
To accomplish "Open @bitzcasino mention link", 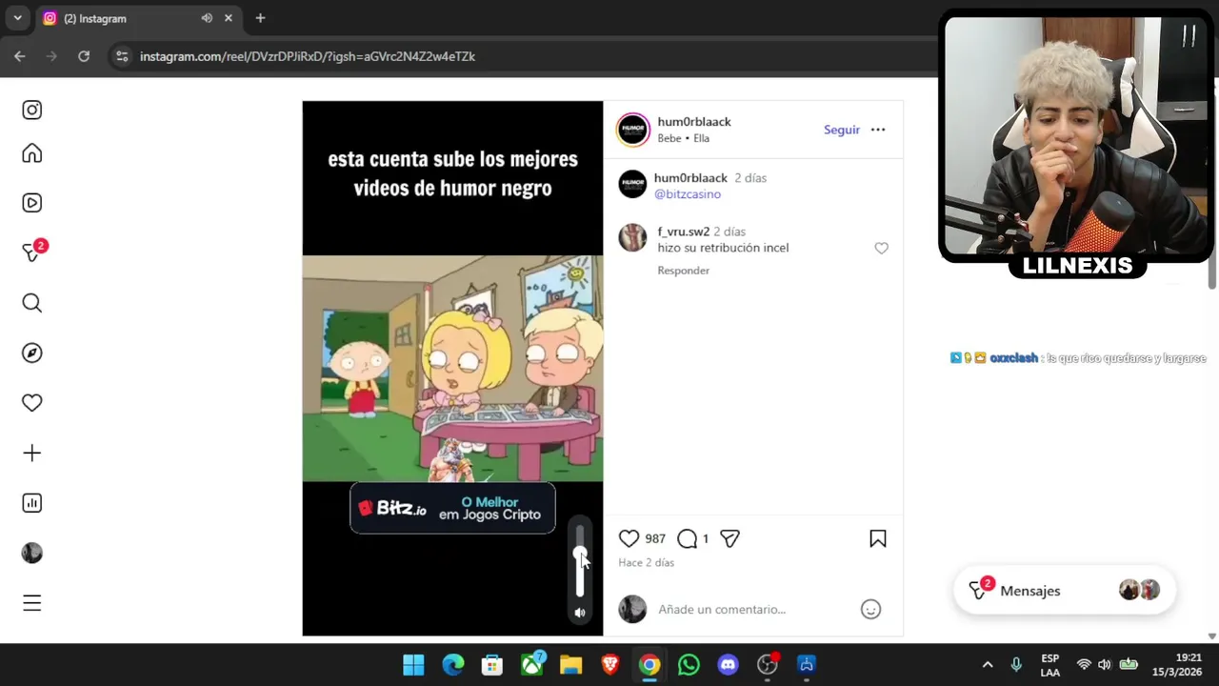I will [x=688, y=194].
